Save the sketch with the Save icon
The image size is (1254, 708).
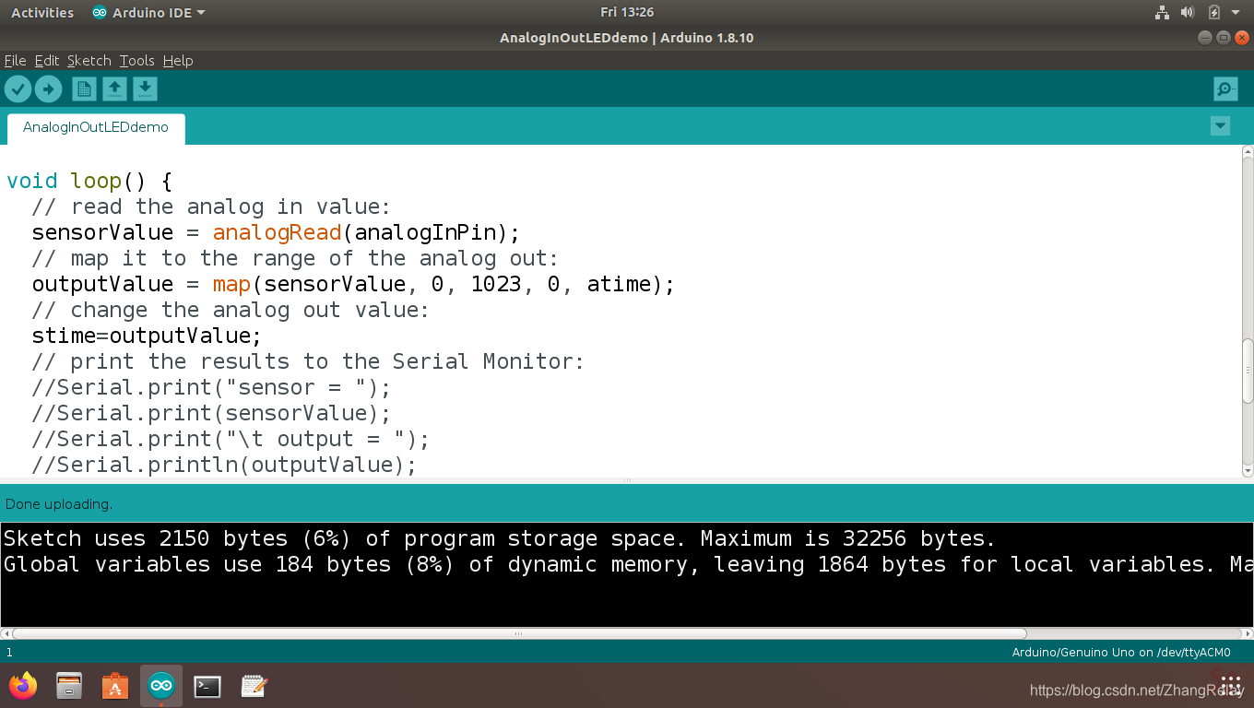pyautogui.click(x=145, y=88)
